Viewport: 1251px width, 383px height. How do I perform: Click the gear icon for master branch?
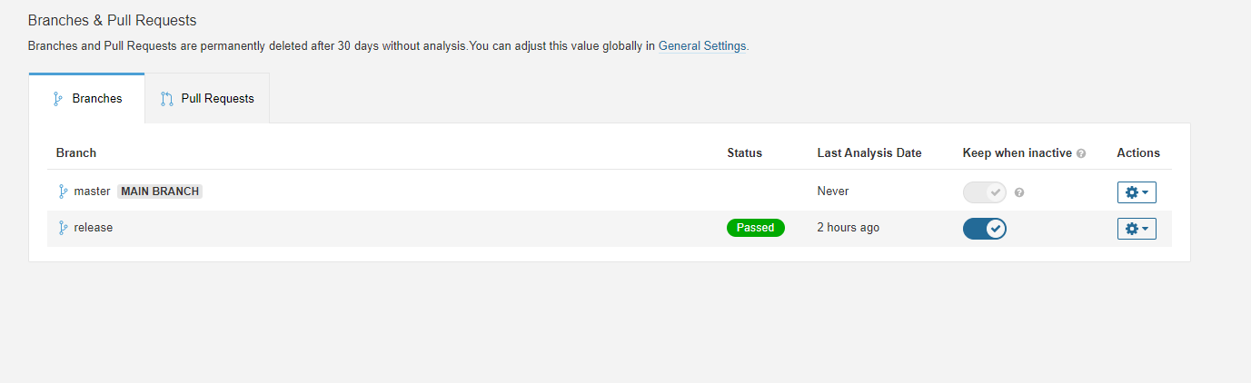(1131, 192)
